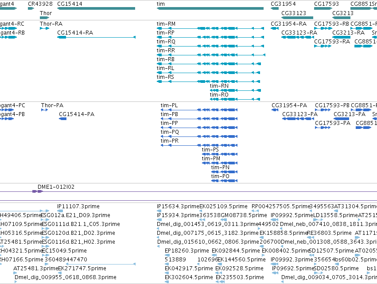Select the CG17593-PA protein label
The image size is (377, 284).
click(x=333, y=123)
